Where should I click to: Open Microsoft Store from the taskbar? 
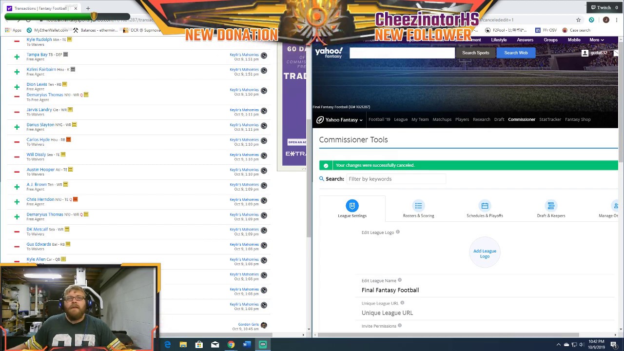coord(199,345)
